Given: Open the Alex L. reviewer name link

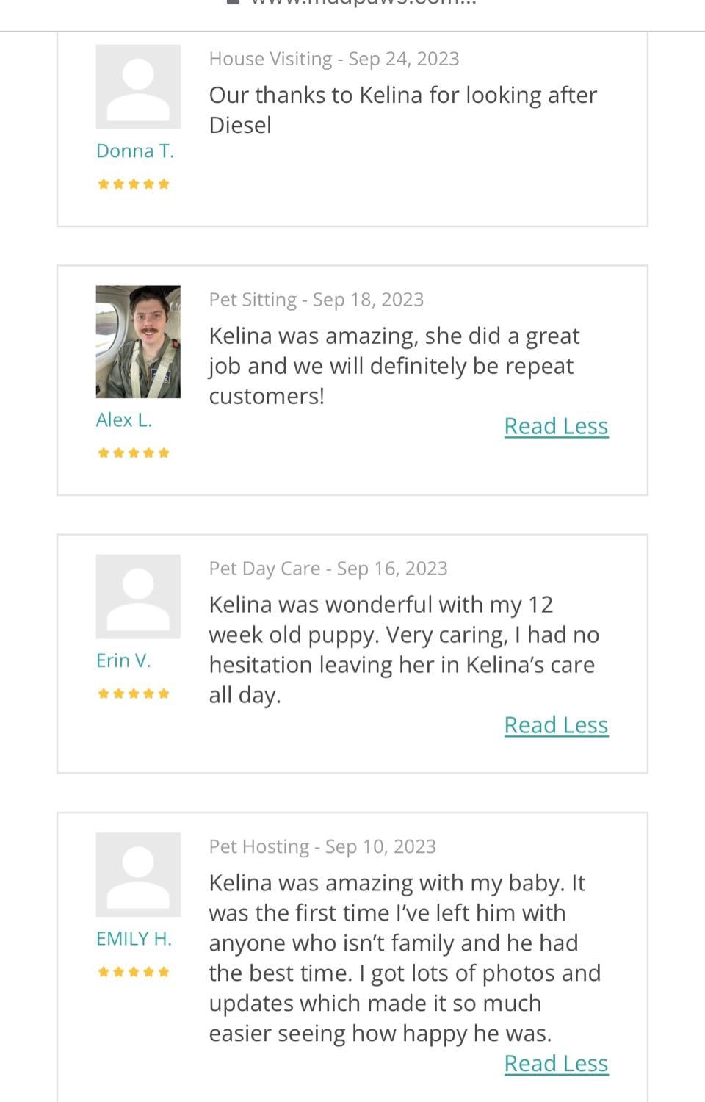Looking at the screenshot, I should pyautogui.click(x=124, y=419).
